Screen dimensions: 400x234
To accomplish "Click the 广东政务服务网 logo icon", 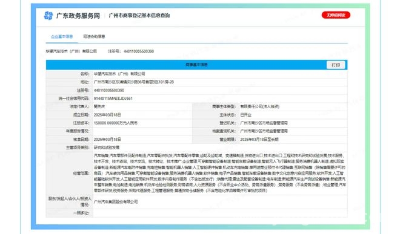I will 48,16.
